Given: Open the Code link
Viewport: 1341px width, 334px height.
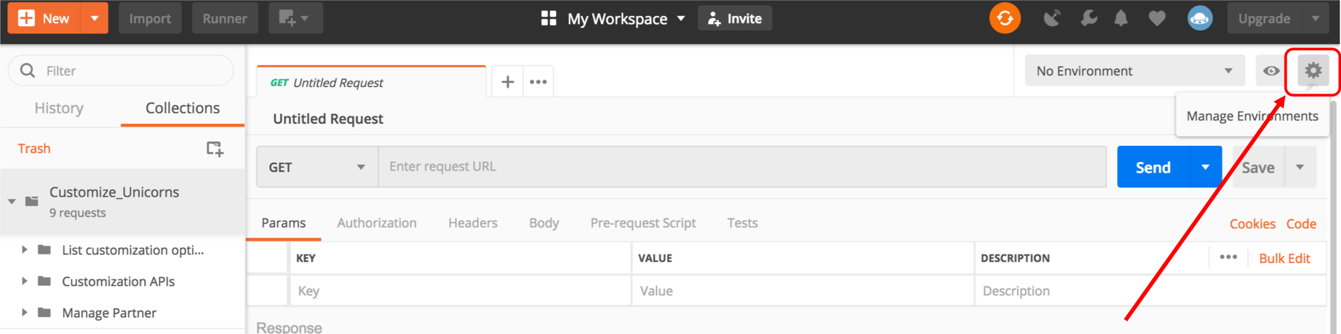Looking at the screenshot, I should [1301, 224].
